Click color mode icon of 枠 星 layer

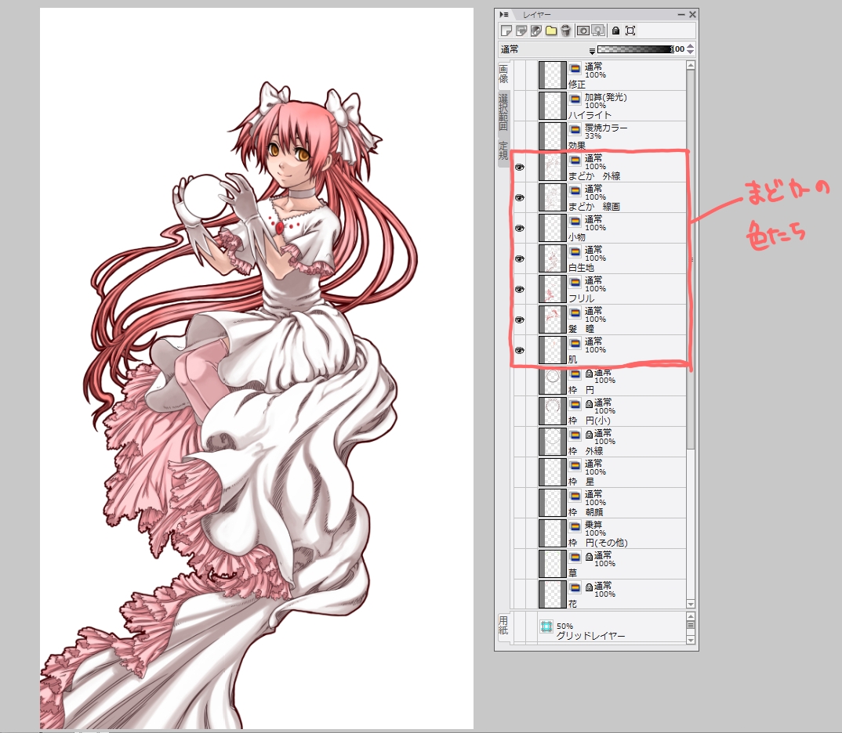(x=575, y=465)
